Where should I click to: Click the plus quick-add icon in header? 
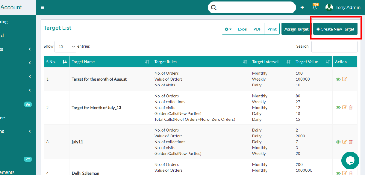click(302, 7)
